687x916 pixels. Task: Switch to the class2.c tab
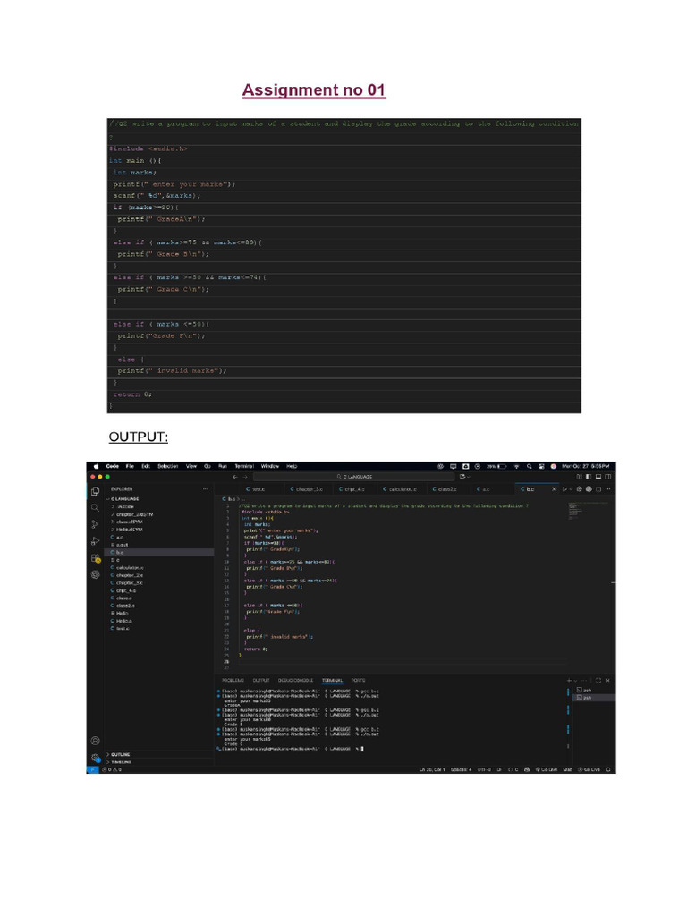click(445, 489)
